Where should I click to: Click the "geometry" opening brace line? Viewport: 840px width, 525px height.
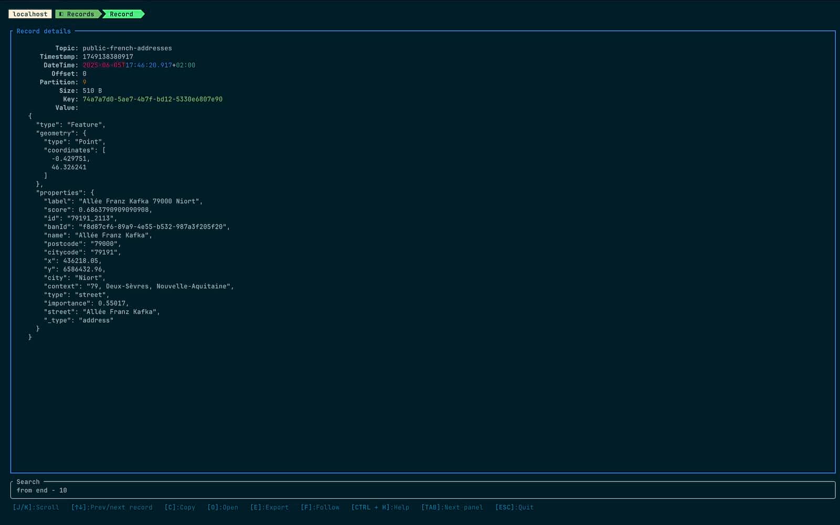[61, 133]
